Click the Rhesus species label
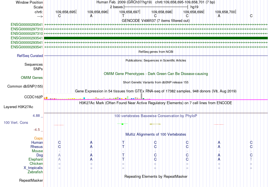 click(x=37, y=147)
